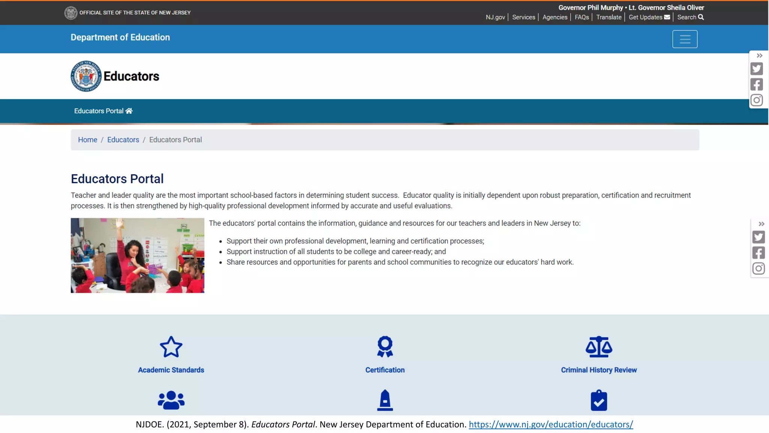Open the nj.gov/education/educators citation URL
This screenshot has height=433, width=769.
(551, 424)
